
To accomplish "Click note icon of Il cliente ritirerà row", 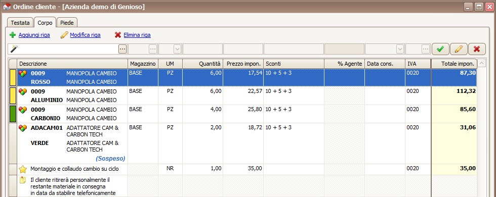I will [x=23, y=180].
